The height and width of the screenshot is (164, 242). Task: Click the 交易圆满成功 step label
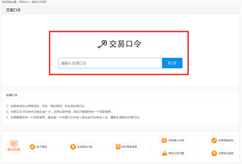226,140
